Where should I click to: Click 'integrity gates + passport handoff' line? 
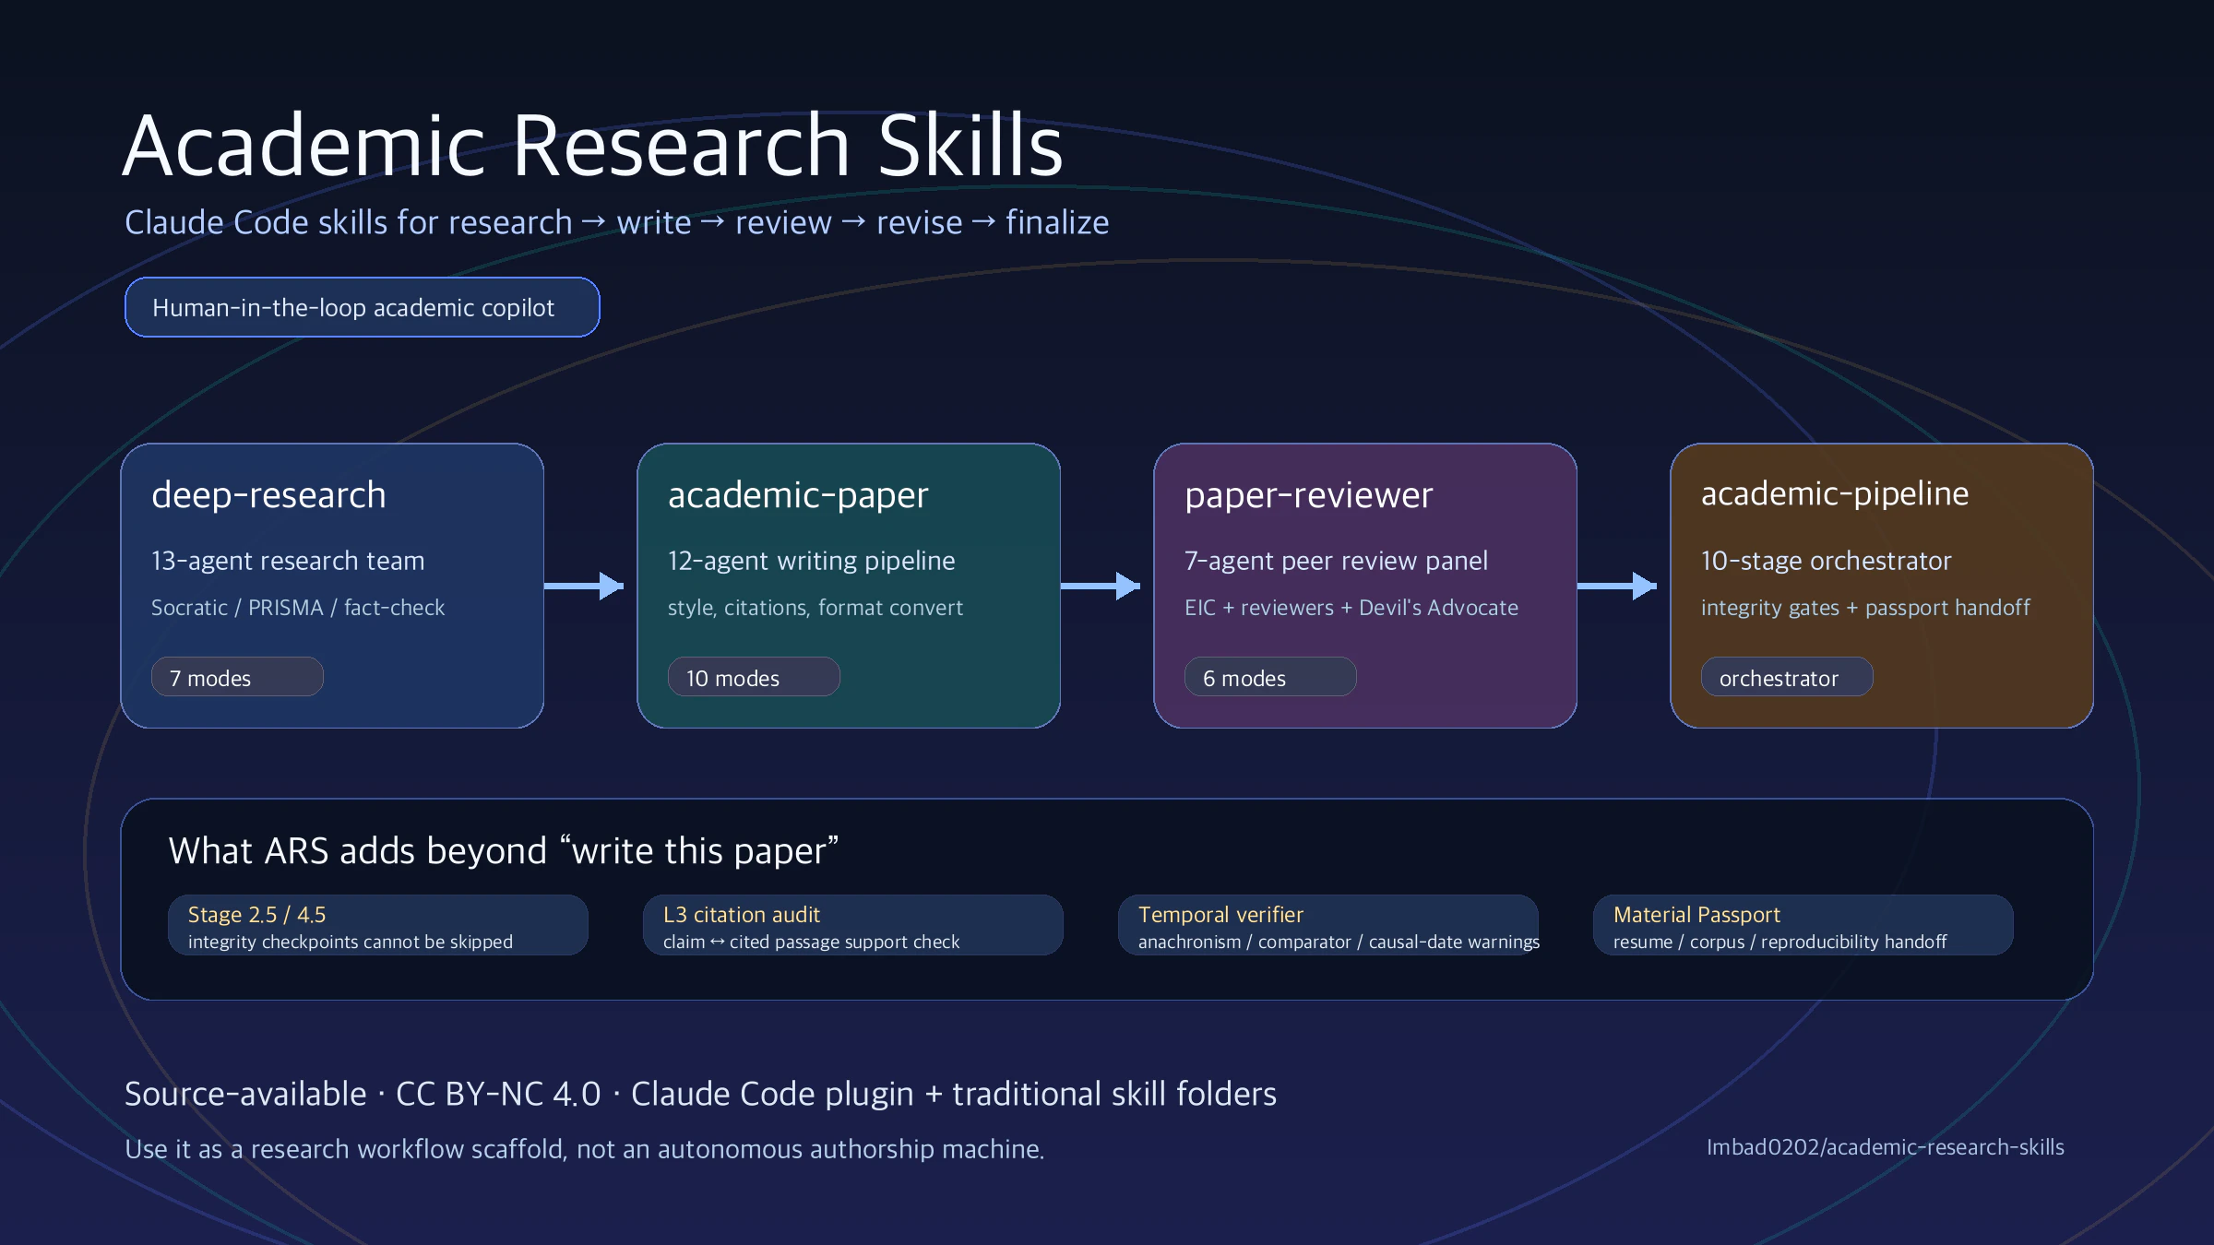[x=1865, y=608]
